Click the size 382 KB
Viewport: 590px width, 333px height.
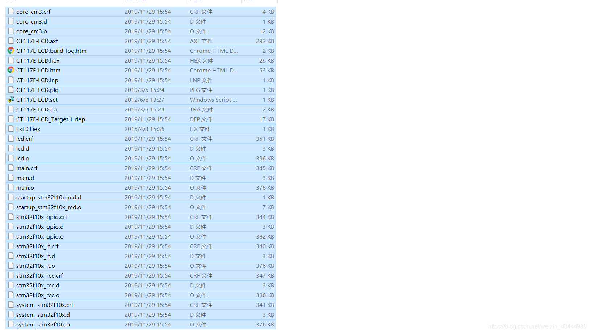(265, 236)
